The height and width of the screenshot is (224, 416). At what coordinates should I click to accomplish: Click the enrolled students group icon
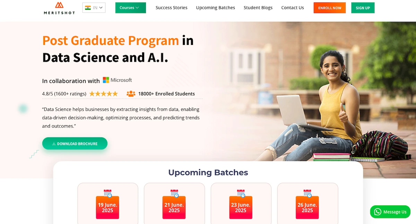click(x=131, y=94)
